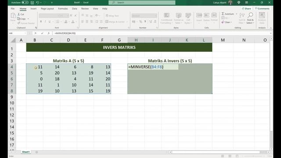Click the Cut scissors icon
Image resolution: width=281 pixels, height=158 pixels.
coord(19,14)
